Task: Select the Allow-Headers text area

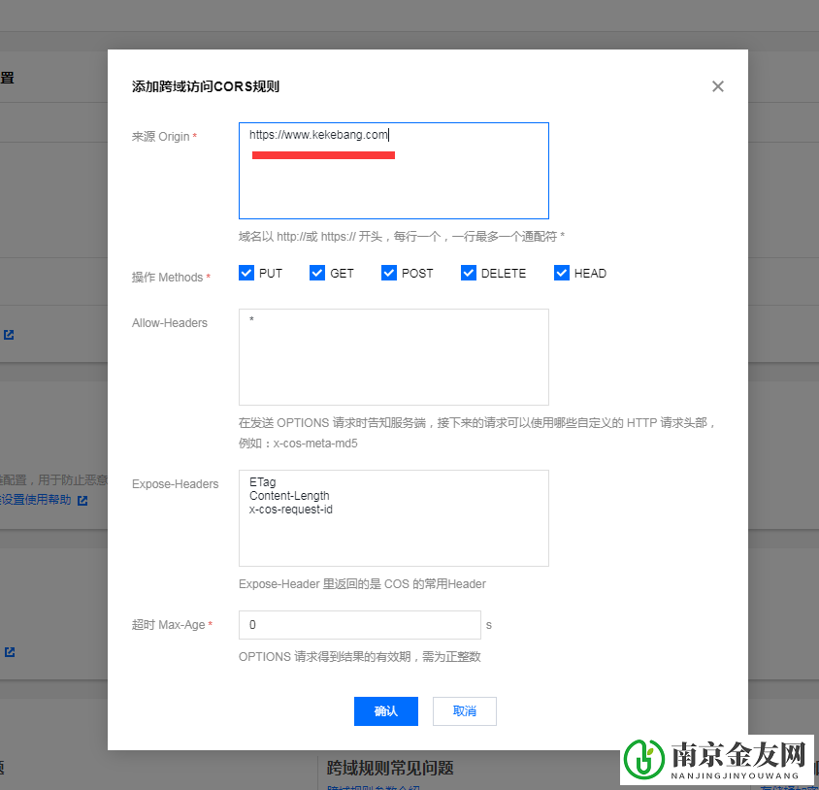Action: click(x=393, y=357)
